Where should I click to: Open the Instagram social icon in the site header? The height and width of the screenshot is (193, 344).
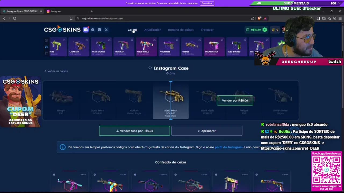[x=99, y=30]
